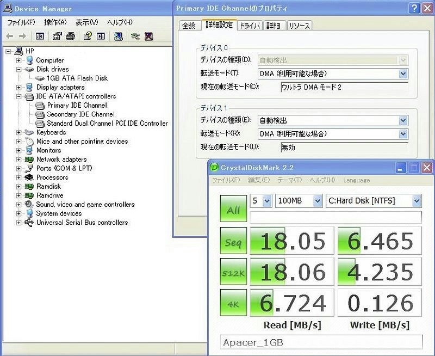
Task: Click the Ramdisk category icon
Action: pyautogui.click(x=29, y=186)
